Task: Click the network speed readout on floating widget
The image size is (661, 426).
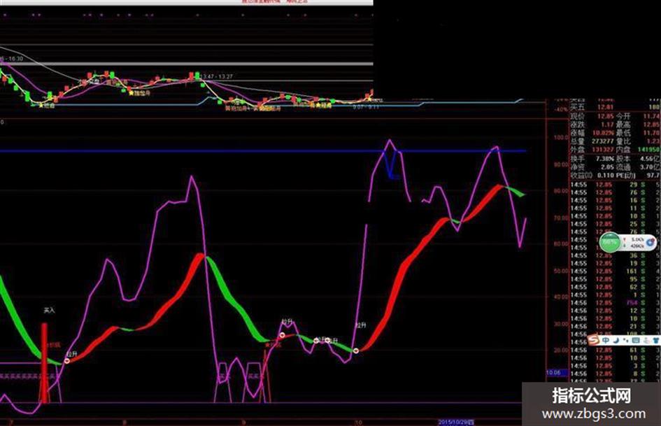Action: click(x=637, y=243)
